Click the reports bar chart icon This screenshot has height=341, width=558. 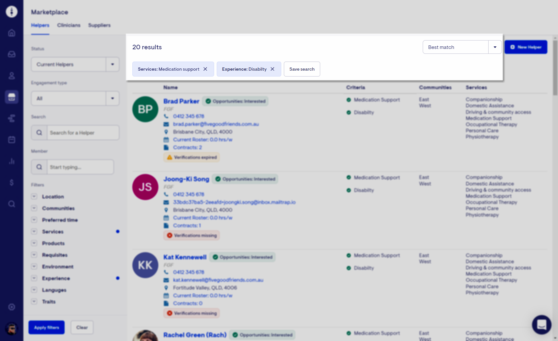12,161
